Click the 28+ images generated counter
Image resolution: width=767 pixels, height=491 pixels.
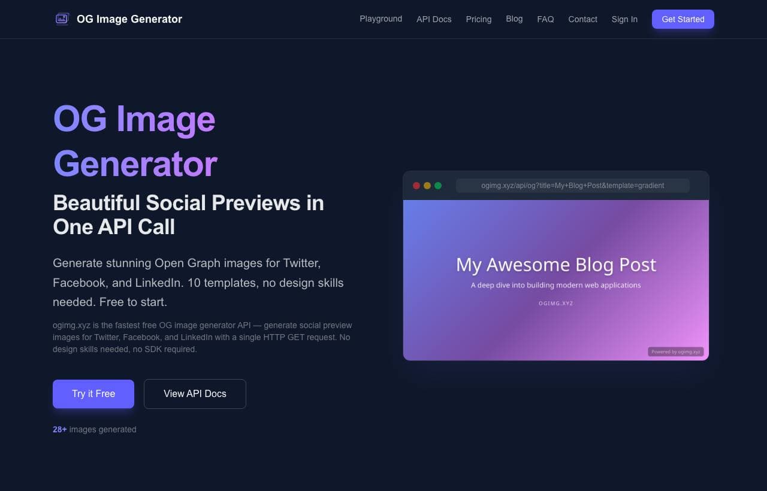tap(95, 429)
